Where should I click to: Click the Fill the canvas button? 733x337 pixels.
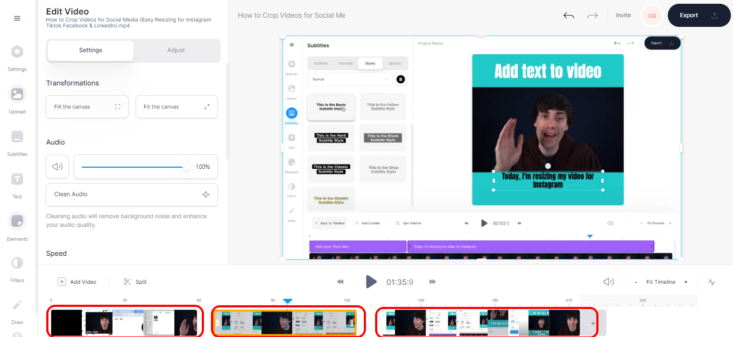coord(87,107)
